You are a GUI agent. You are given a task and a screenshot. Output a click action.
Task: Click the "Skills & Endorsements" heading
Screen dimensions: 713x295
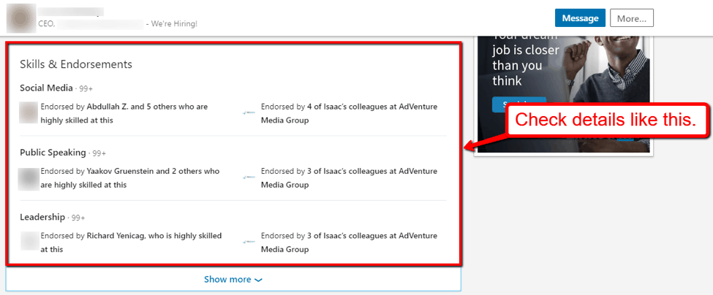(x=76, y=64)
